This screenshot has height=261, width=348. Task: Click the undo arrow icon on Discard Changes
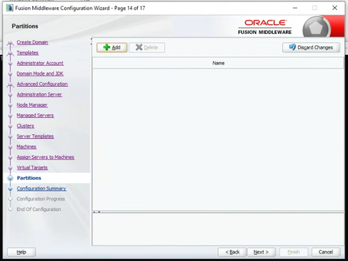pos(292,47)
